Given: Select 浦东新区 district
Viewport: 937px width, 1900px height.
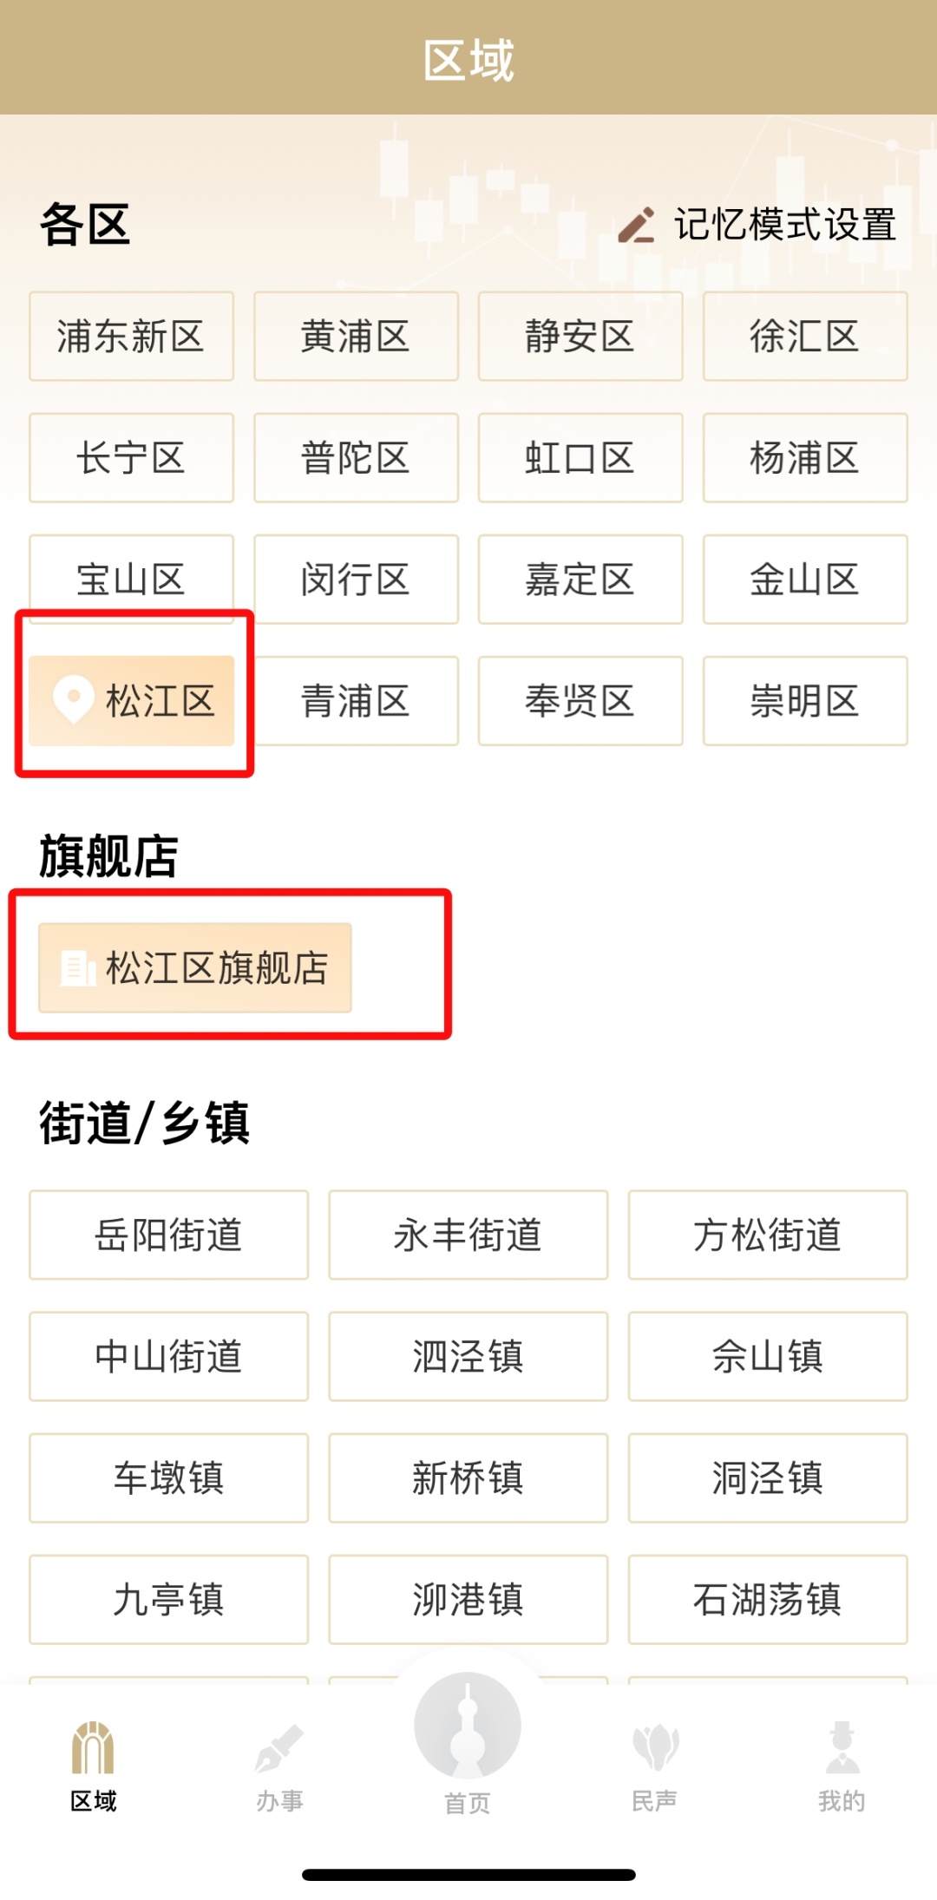Looking at the screenshot, I should 131,337.
